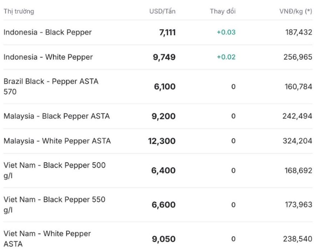The width and height of the screenshot is (317, 252).
Task: Open Malaysia - White Pepper ASTA entry
Action: click(x=57, y=141)
